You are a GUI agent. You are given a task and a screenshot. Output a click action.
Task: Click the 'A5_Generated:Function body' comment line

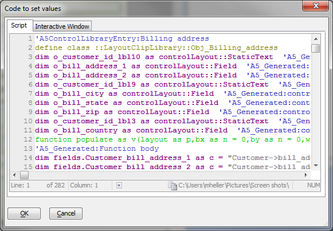pos(97,148)
